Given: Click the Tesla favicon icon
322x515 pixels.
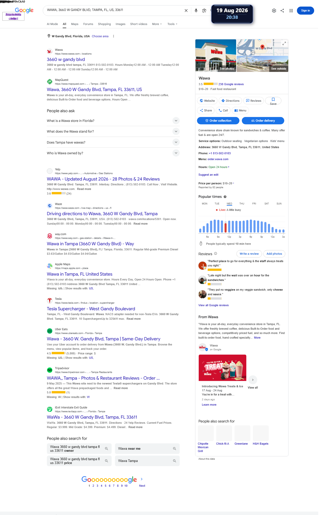Looking at the screenshot, I should click(x=50, y=301).
